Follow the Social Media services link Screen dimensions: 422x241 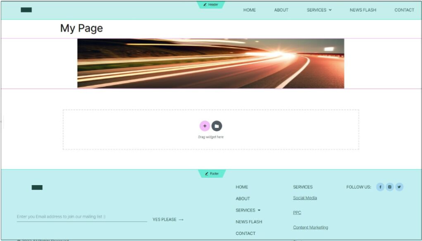coord(305,198)
